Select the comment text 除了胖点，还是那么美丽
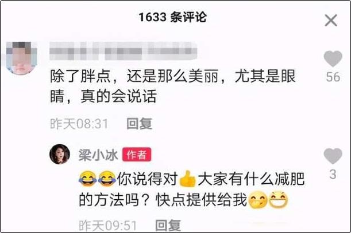 click(x=134, y=76)
